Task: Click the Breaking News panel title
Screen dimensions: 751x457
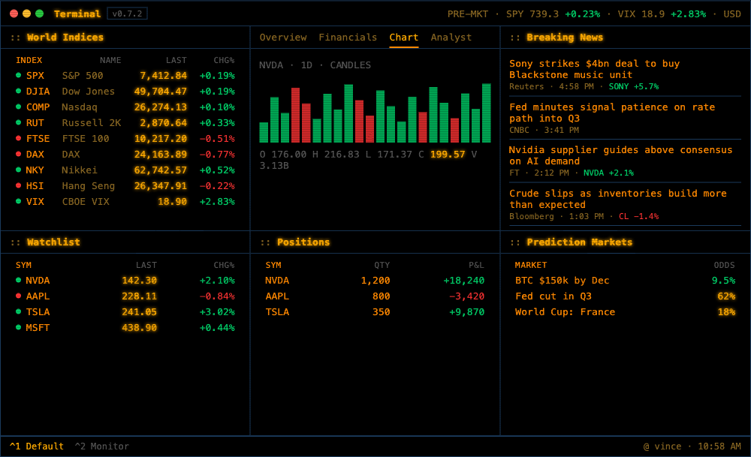Action: pyautogui.click(x=565, y=38)
